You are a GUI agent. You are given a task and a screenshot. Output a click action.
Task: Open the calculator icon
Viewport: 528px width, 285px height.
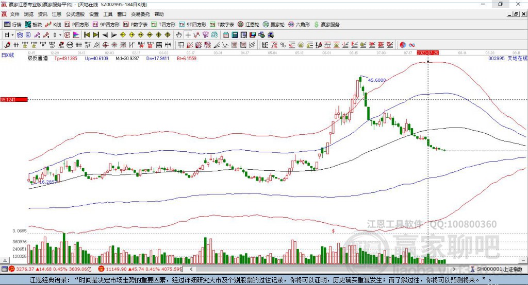[x=235, y=35]
